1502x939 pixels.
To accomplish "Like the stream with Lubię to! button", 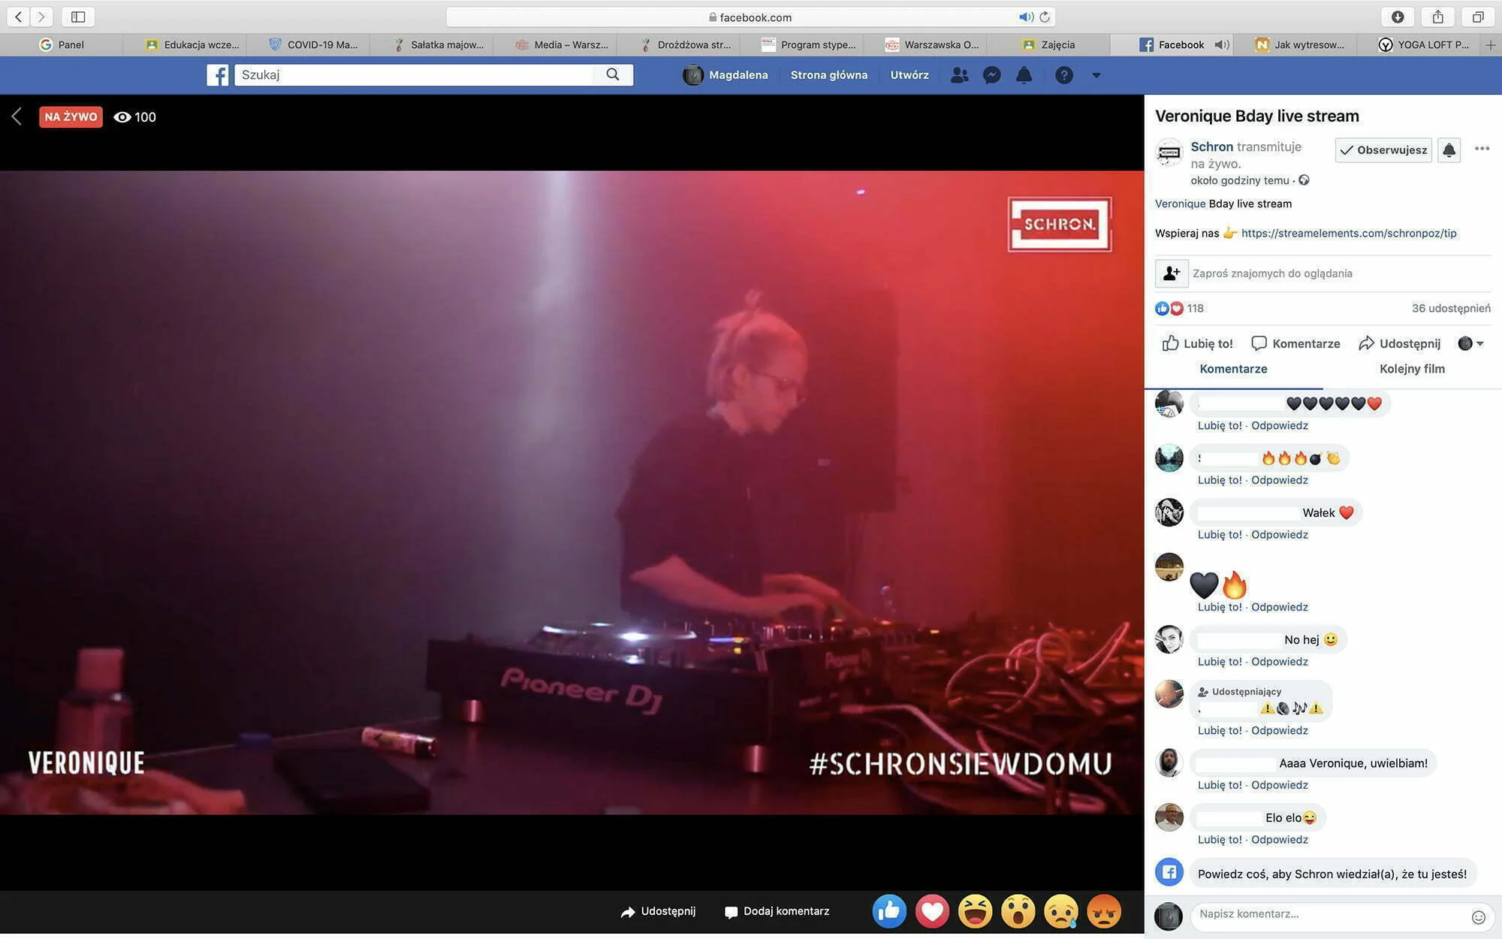I will coord(1198,343).
